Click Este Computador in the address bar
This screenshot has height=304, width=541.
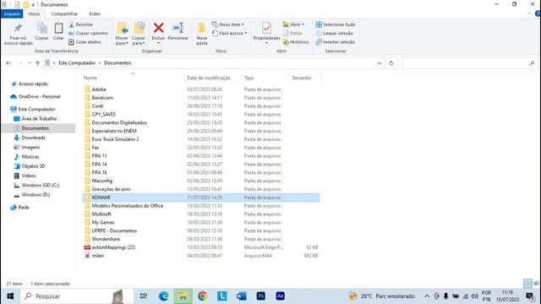pyautogui.click(x=77, y=63)
